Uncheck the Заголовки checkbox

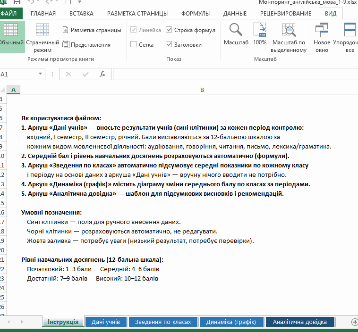169,44
